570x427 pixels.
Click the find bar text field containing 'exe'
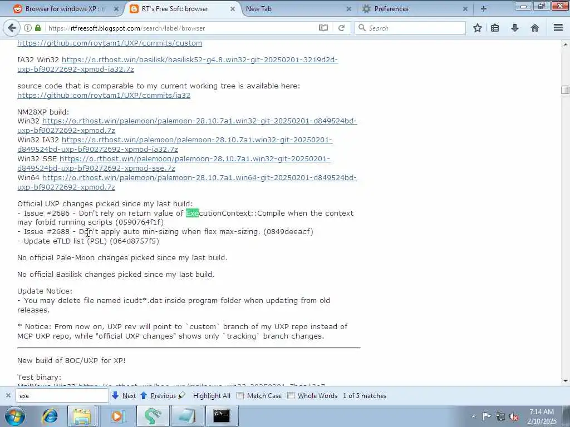point(62,396)
